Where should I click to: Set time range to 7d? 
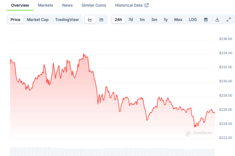pos(131,19)
